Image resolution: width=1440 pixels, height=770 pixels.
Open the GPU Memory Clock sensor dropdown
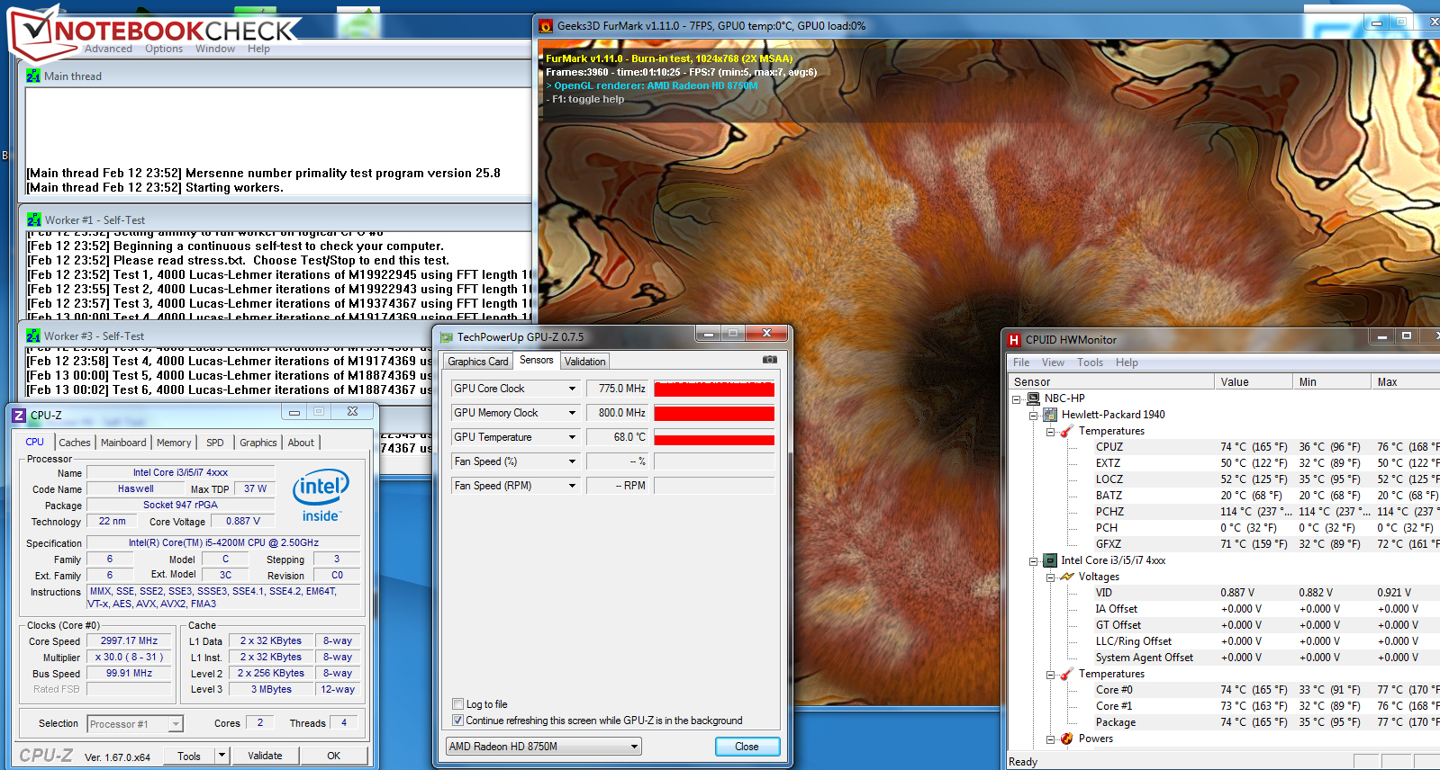click(572, 413)
